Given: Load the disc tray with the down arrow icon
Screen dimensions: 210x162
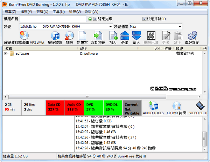Looking at the screenshot, I should (136, 35).
